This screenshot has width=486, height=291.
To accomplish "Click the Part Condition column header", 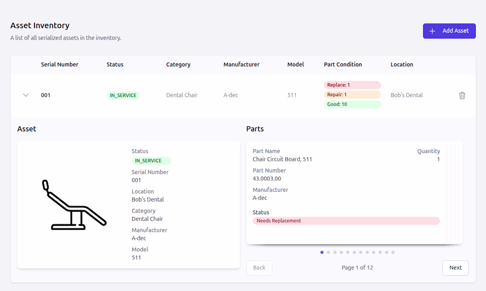I will click(343, 64).
